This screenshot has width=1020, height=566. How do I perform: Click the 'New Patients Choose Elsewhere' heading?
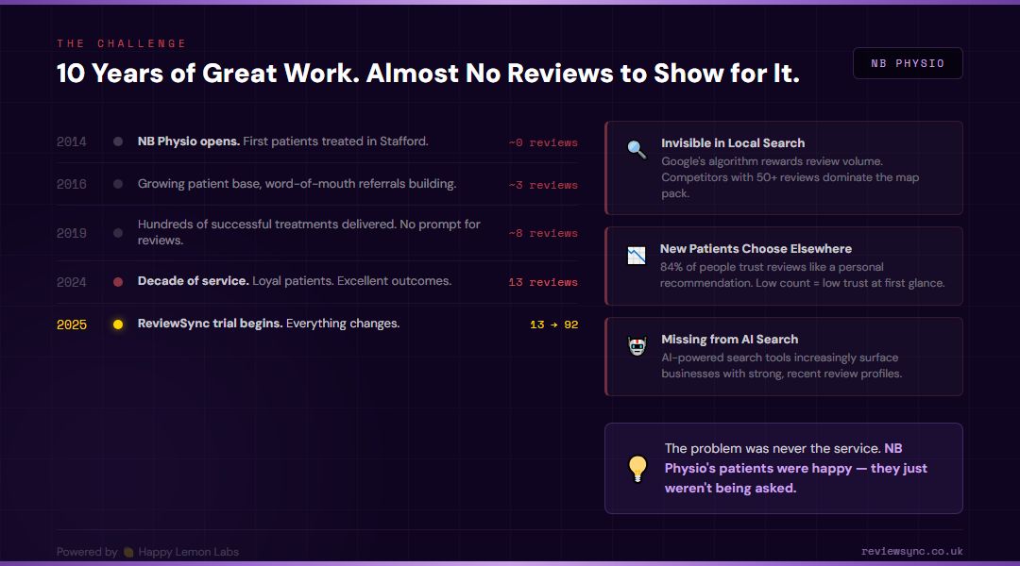pyautogui.click(x=756, y=249)
